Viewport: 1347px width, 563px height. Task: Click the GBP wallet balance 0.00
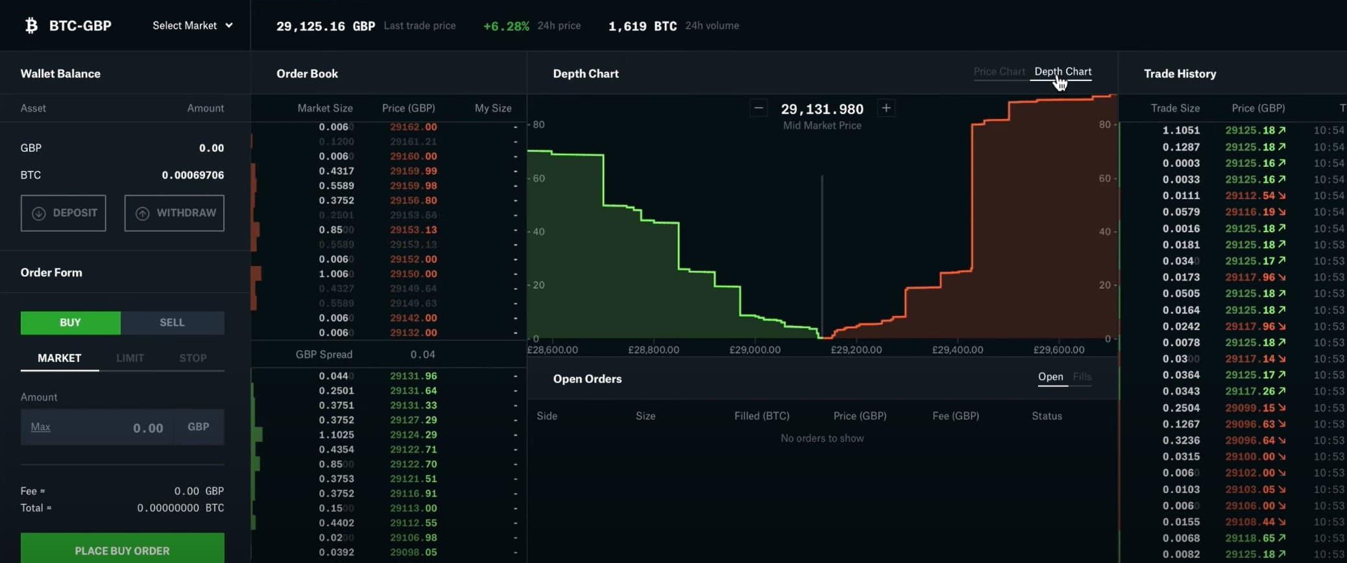pyautogui.click(x=212, y=148)
